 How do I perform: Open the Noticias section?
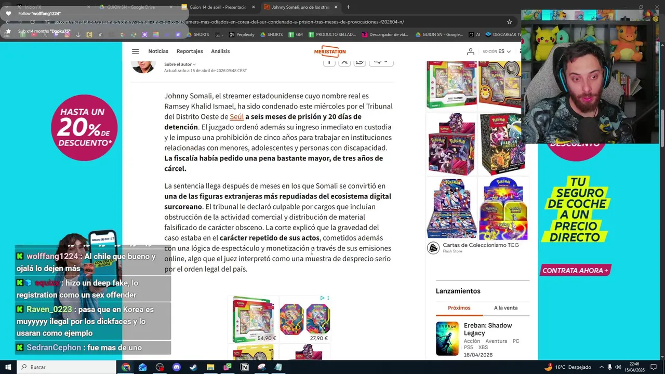pyautogui.click(x=158, y=51)
